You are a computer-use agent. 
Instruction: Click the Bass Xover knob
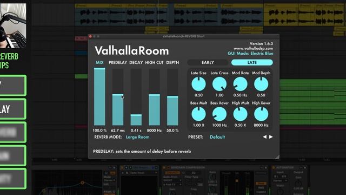[219, 114]
